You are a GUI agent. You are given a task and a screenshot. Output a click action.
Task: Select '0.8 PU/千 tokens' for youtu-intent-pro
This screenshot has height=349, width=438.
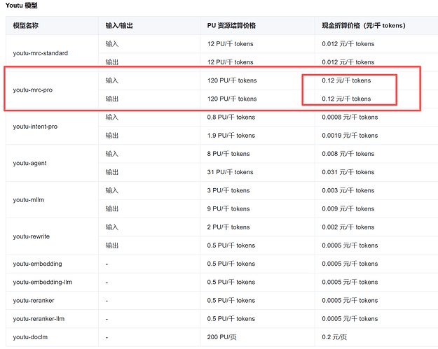231,117
